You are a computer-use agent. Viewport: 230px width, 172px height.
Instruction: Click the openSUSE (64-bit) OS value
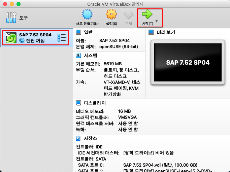coord(119,47)
